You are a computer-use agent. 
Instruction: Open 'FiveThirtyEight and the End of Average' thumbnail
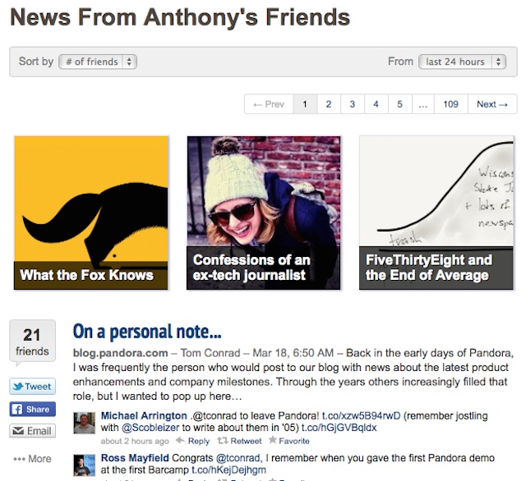436,213
